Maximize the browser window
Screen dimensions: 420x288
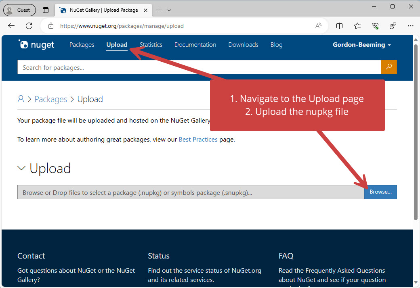tap(393, 6)
